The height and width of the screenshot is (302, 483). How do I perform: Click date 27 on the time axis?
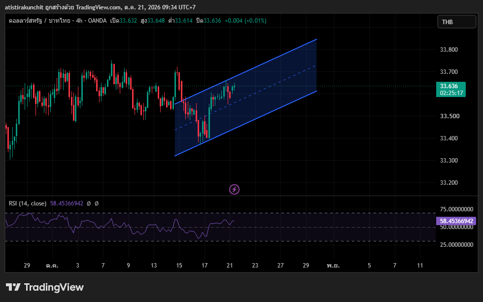(280, 266)
